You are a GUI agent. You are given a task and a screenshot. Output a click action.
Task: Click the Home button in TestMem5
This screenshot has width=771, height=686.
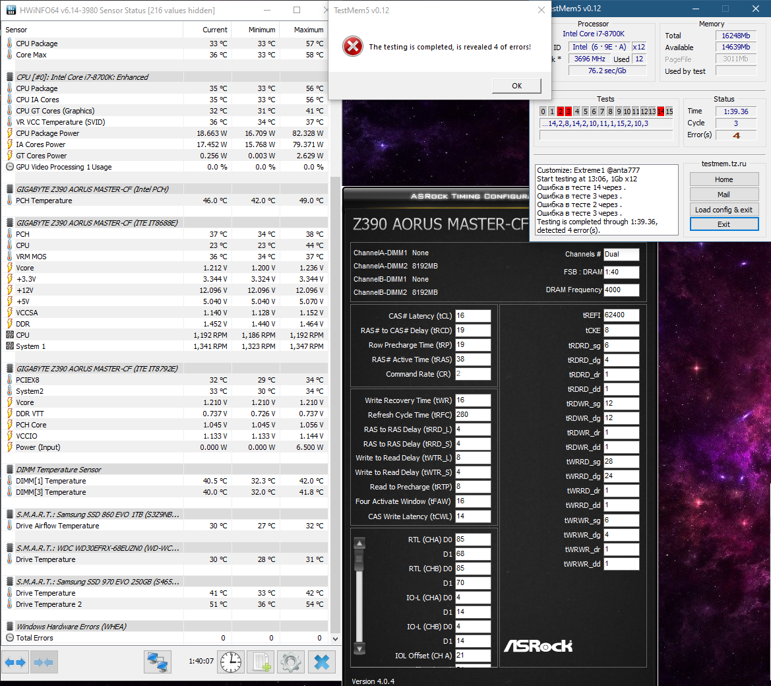tap(724, 179)
